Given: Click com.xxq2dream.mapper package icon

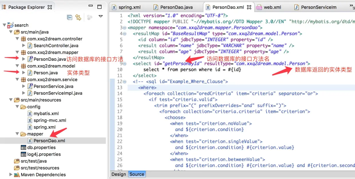Looking at the screenshot, I should click(23, 52).
